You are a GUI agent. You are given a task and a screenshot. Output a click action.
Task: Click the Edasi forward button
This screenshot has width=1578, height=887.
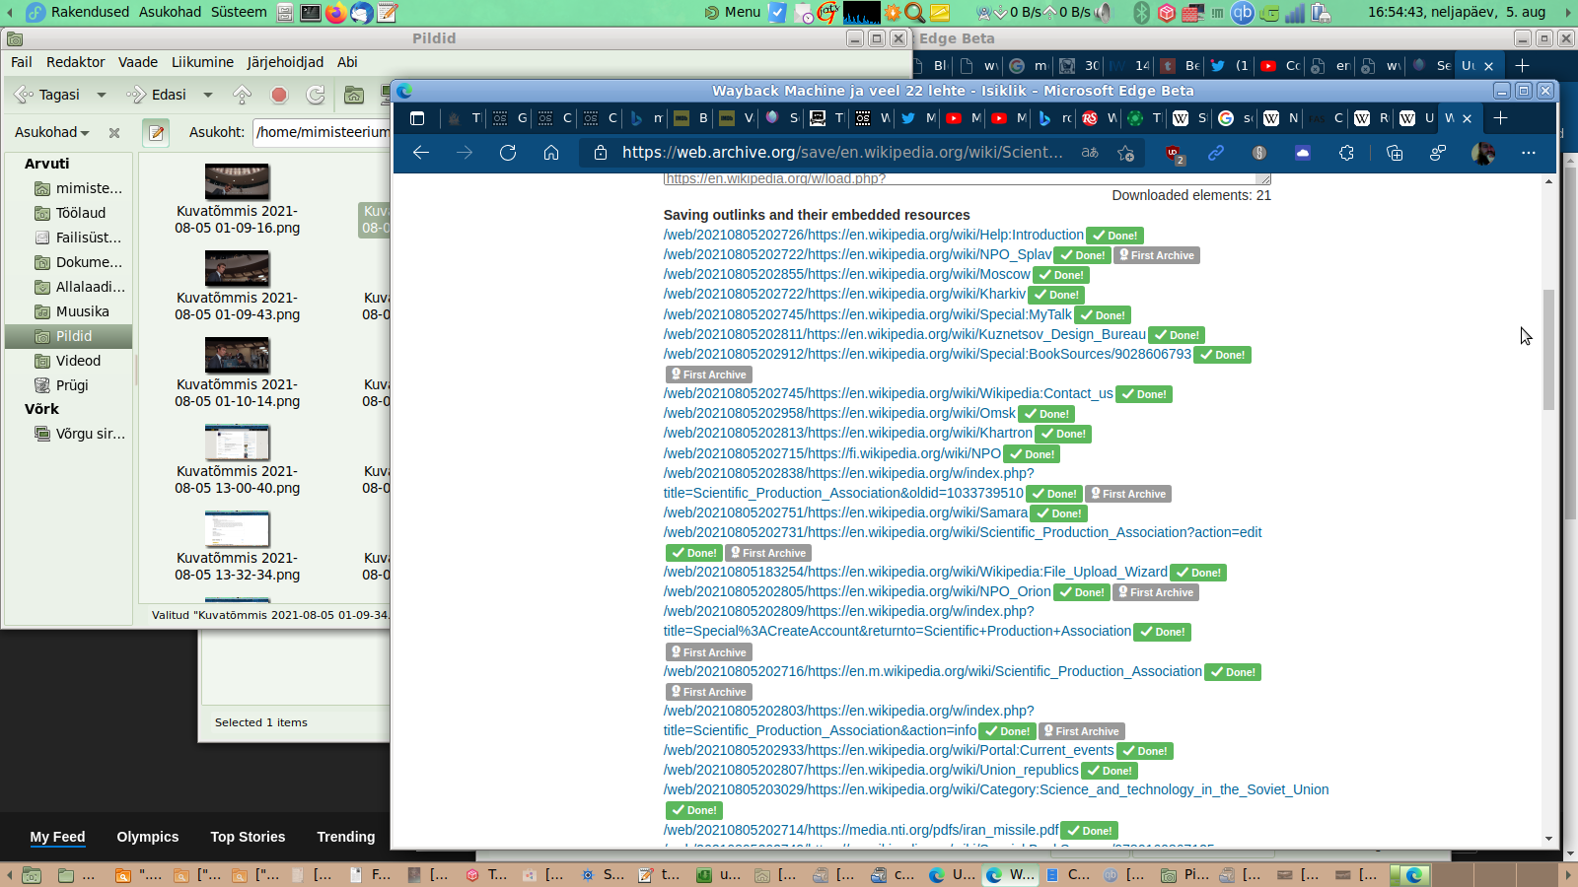157,95
